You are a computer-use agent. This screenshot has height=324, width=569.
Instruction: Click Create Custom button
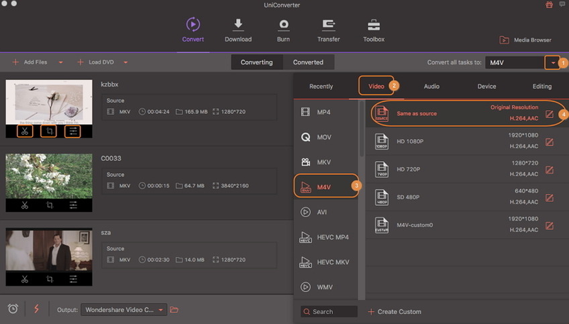click(395, 312)
